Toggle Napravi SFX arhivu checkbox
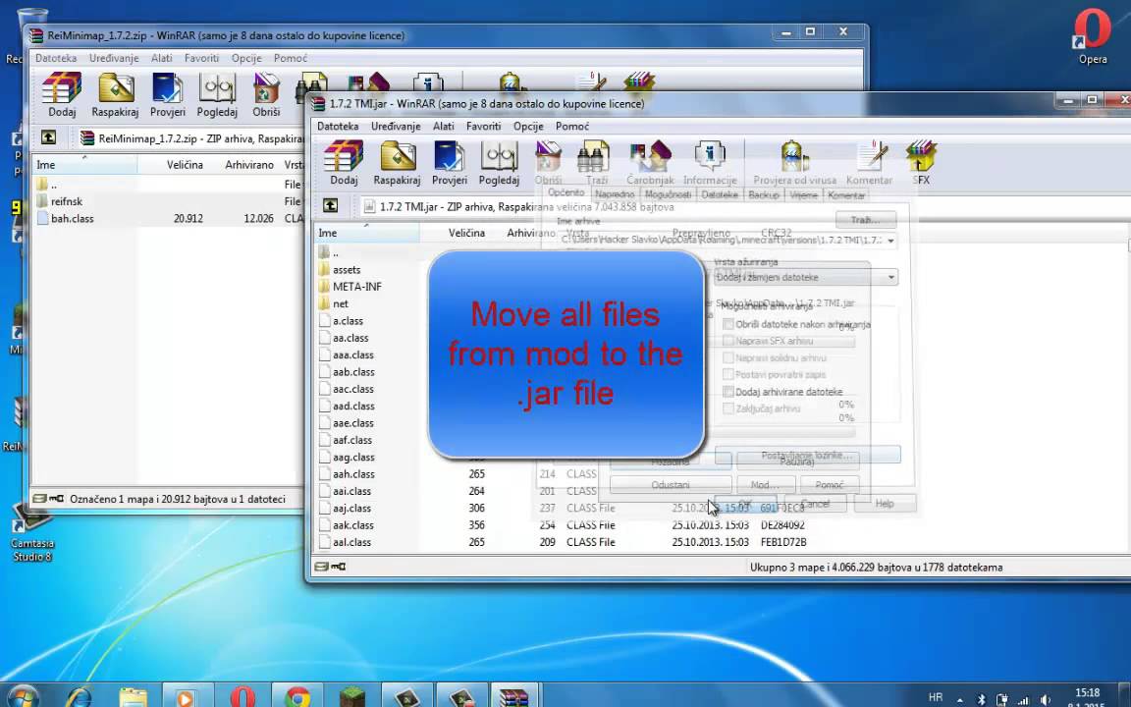Screen dimensions: 1131x707 pos(728,342)
